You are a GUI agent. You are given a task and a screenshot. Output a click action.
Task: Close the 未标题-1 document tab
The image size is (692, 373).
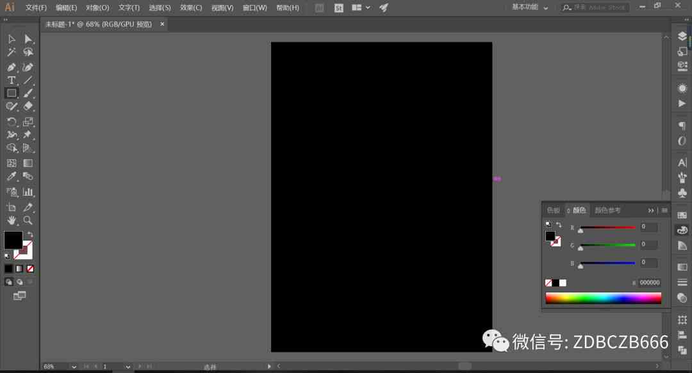pos(162,24)
